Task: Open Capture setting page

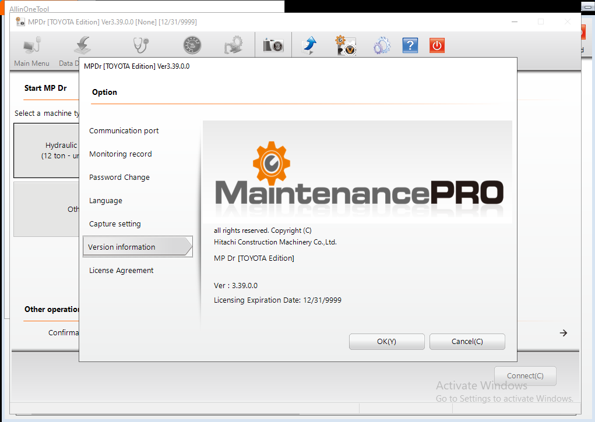Action: pos(115,224)
